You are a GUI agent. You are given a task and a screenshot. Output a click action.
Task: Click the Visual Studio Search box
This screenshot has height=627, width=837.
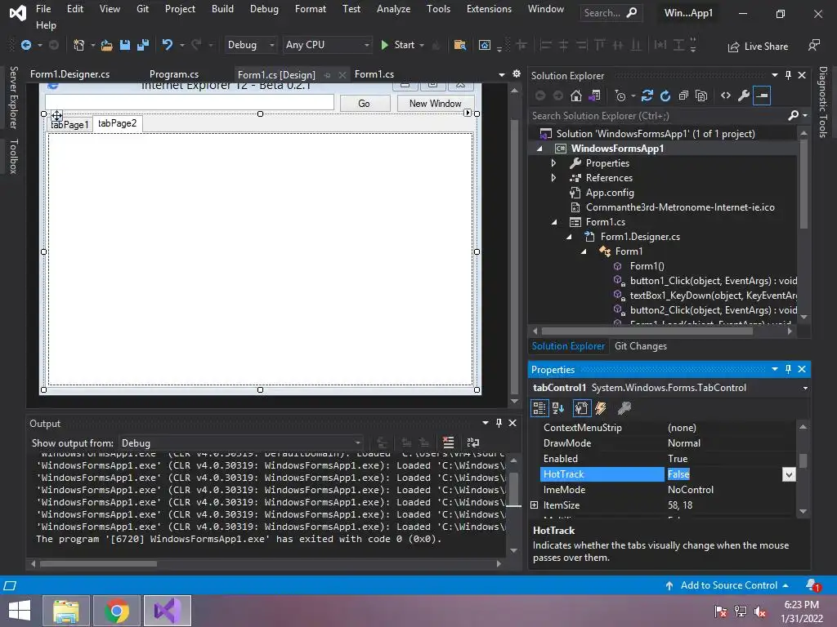point(611,13)
